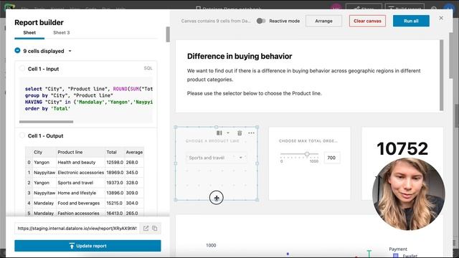Delete the selected canvas cell (trash icon)
459x258 pixels.
click(240, 133)
